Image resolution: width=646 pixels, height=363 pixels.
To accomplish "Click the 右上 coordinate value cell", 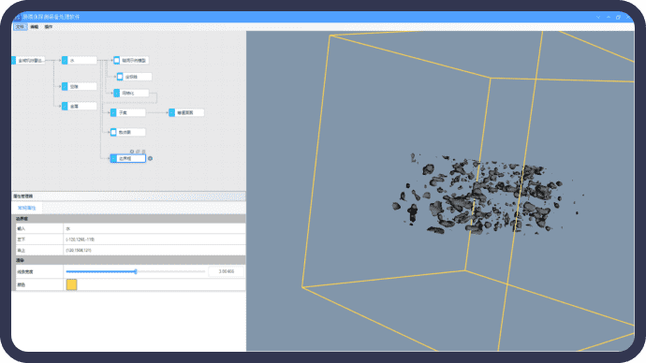I will [x=154, y=250].
